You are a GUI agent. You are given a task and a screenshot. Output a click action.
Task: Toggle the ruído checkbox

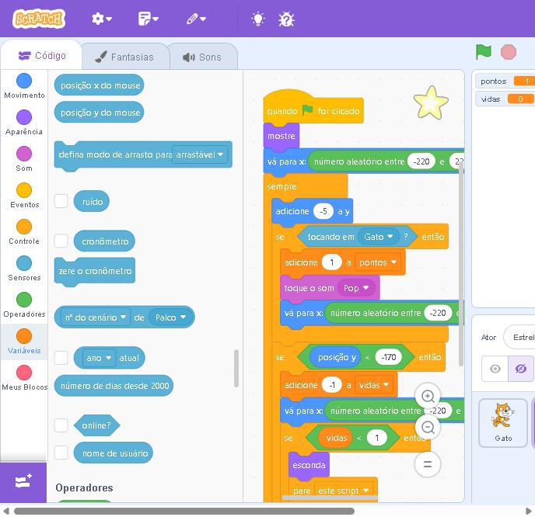point(61,201)
